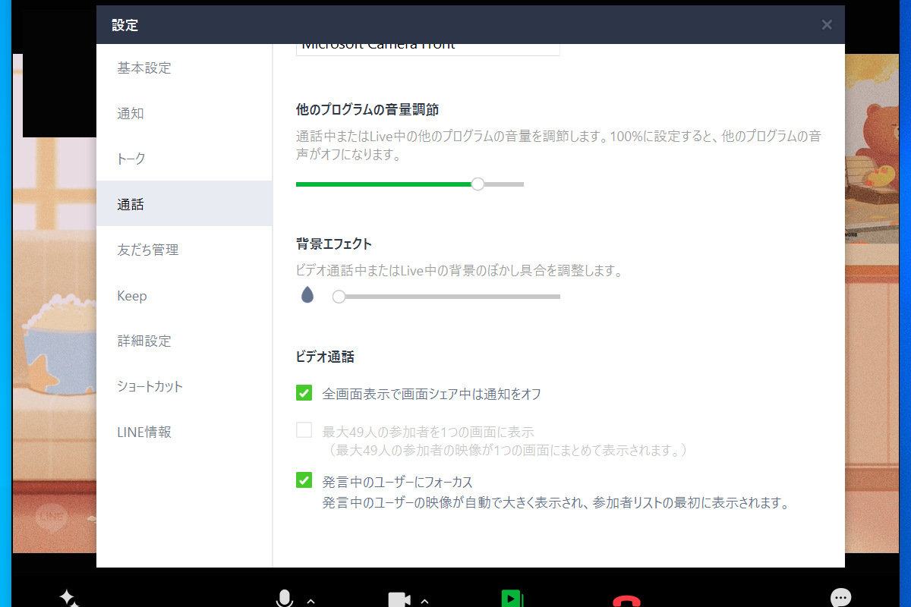
Task: Enable 最大49人の参加者を1つの画面に表示
Action: click(x=304, y=429)
